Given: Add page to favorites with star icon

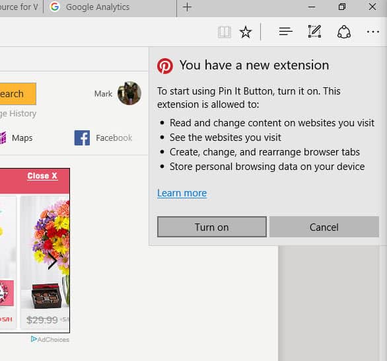Looking at the screenshot, I should pos(245,32).
